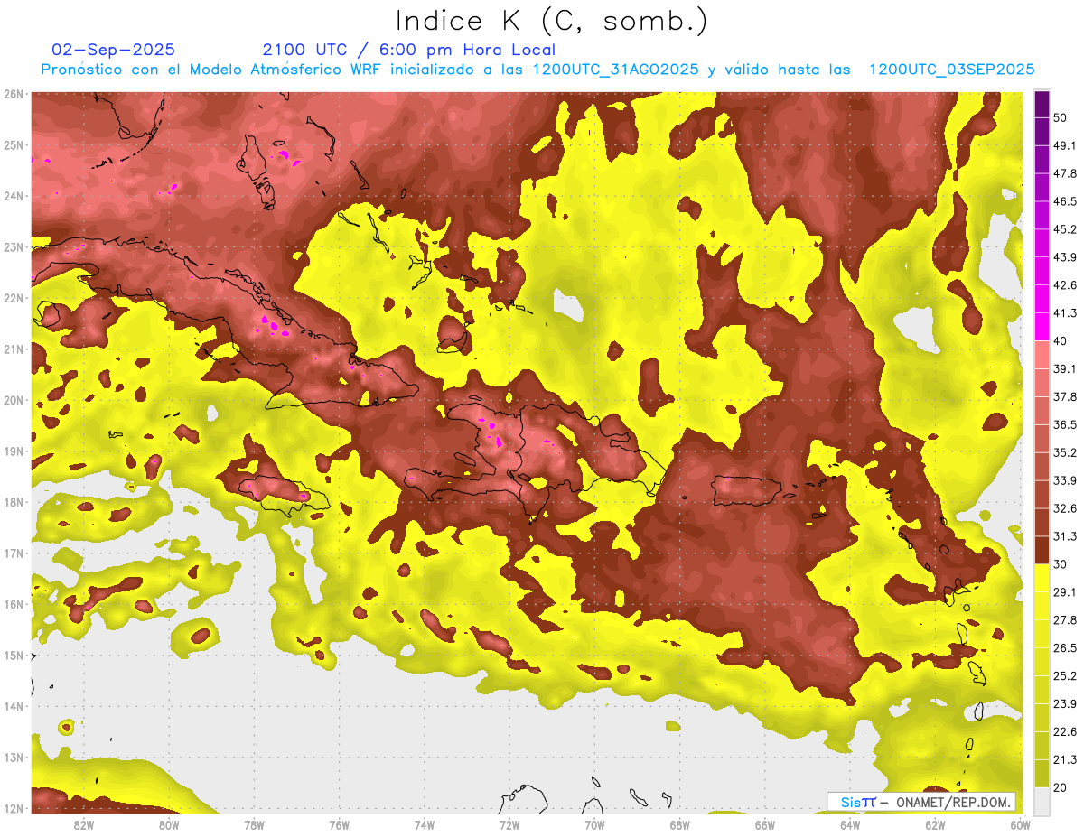Click the color bar value label '43.9'

(x=1065, y=257)
